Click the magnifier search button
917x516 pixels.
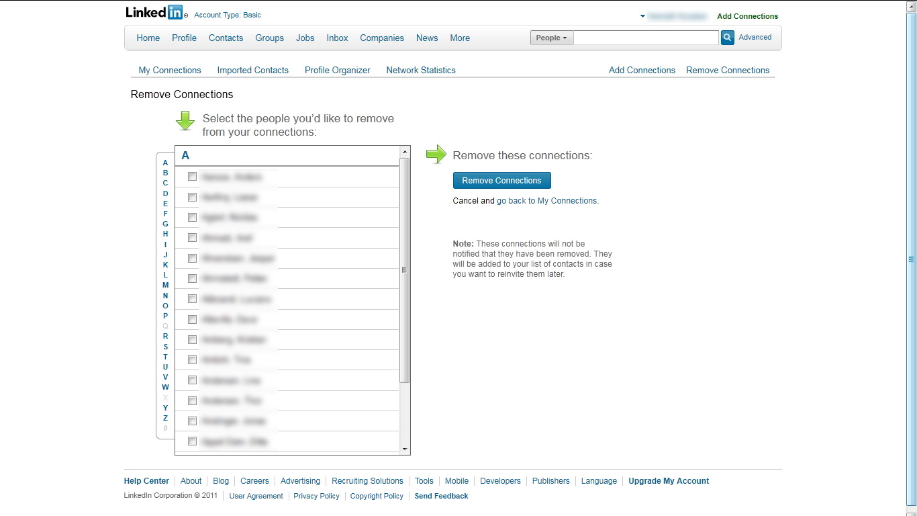(x=728, y=38)
